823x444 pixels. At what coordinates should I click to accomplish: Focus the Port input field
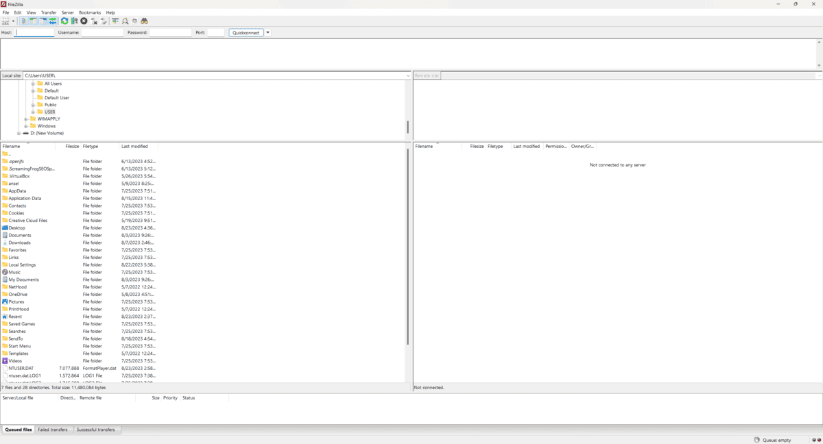(x=216, y=32)
